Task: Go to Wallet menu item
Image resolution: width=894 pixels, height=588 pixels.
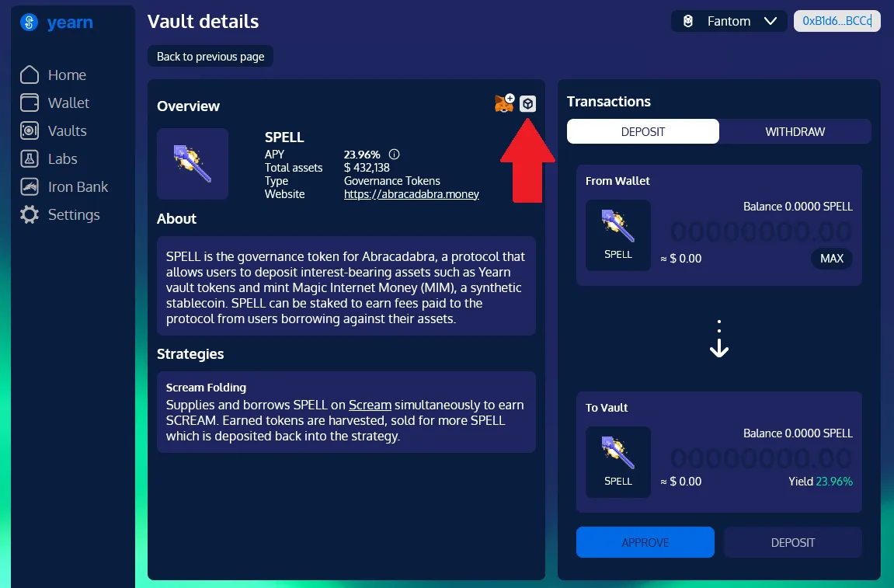Action: coord(68,103)
